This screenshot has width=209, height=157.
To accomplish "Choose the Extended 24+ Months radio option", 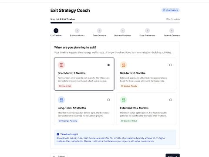I will tap(171, 100).
